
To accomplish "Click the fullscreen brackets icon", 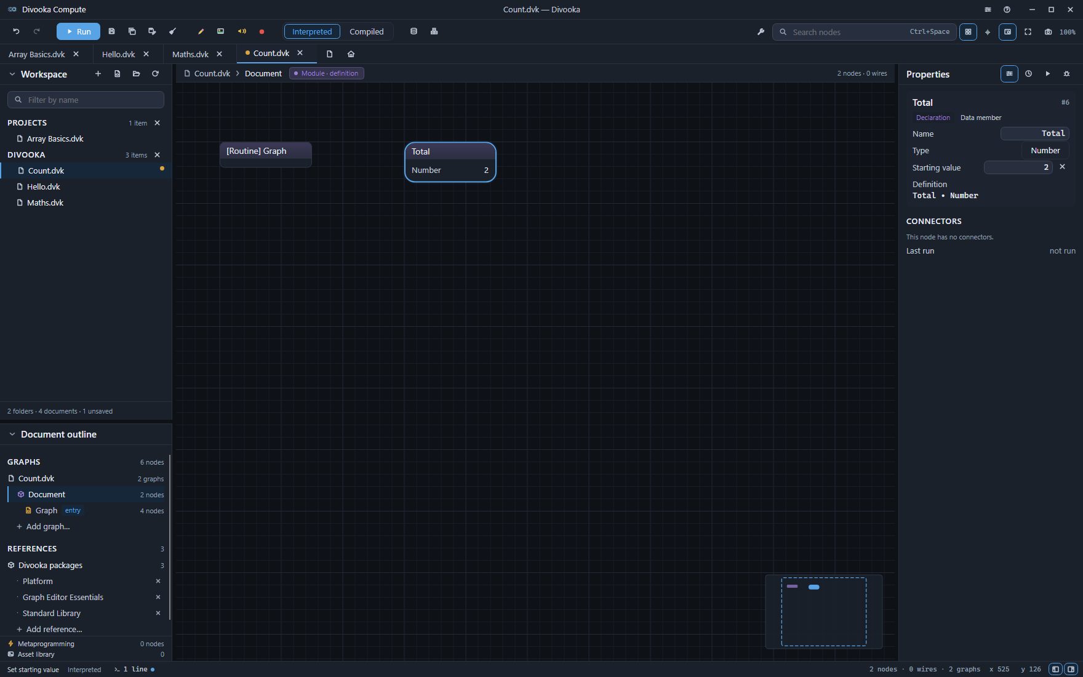I will point(1028,32).
